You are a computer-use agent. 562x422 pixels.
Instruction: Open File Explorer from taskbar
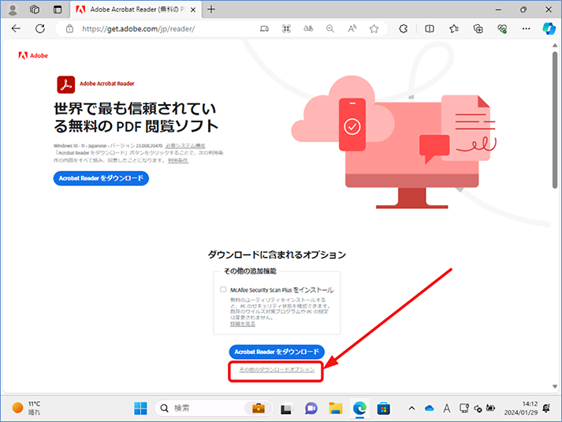tap(336, 409)
